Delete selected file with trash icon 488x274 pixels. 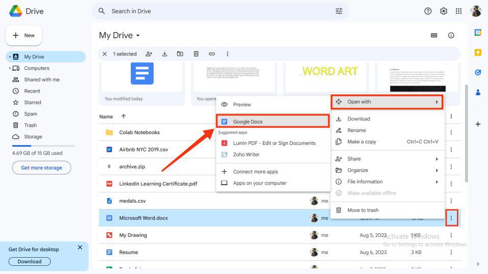(196, 54)
